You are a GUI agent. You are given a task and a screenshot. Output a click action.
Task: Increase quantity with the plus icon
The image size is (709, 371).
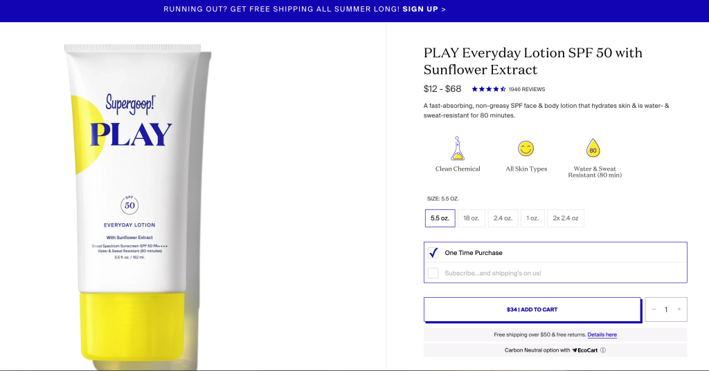pos(679,310)
